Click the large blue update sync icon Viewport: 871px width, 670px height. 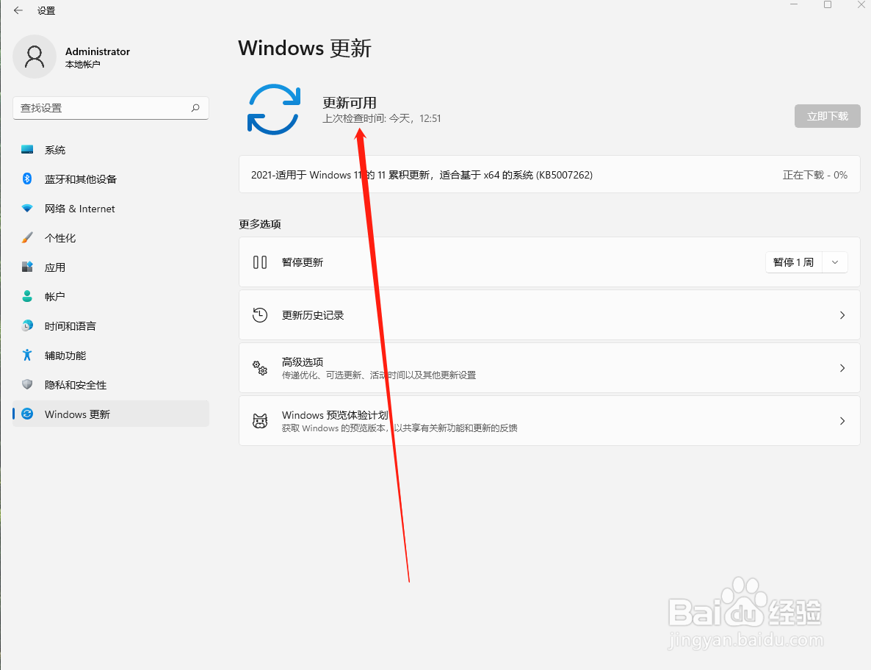point(274,109)
